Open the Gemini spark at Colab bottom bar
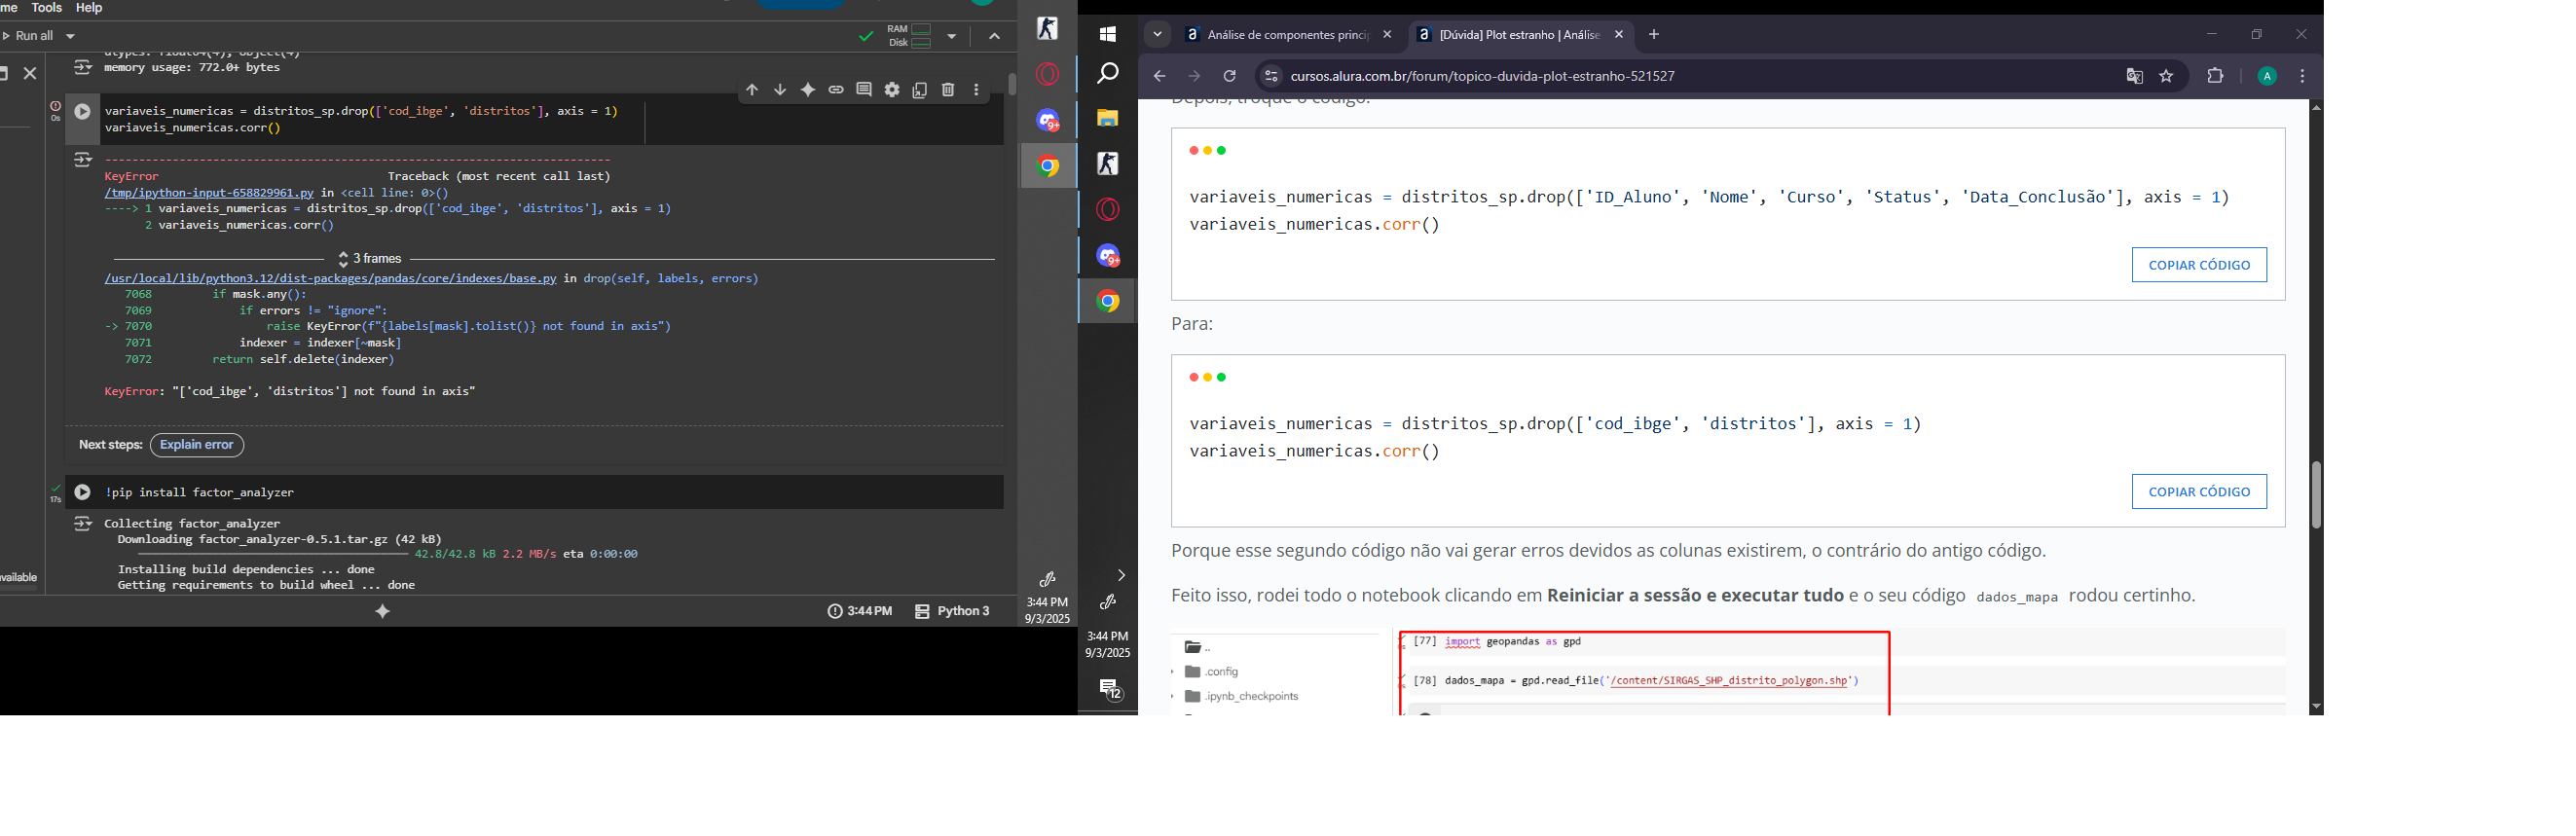The width and height of the screenshot is (2576, 836). coord(383,611)
